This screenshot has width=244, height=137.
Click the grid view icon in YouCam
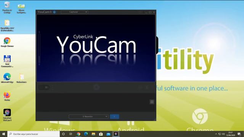152,102
